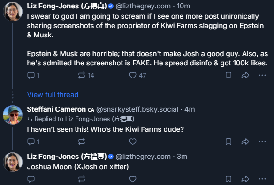Like Steffani Cameron's reply
The image size is (274, 185).
coord(133,142)
